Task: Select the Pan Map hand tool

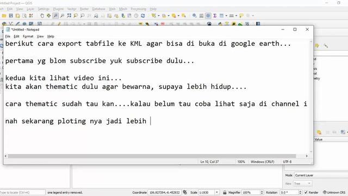Action: coord(42,16)
